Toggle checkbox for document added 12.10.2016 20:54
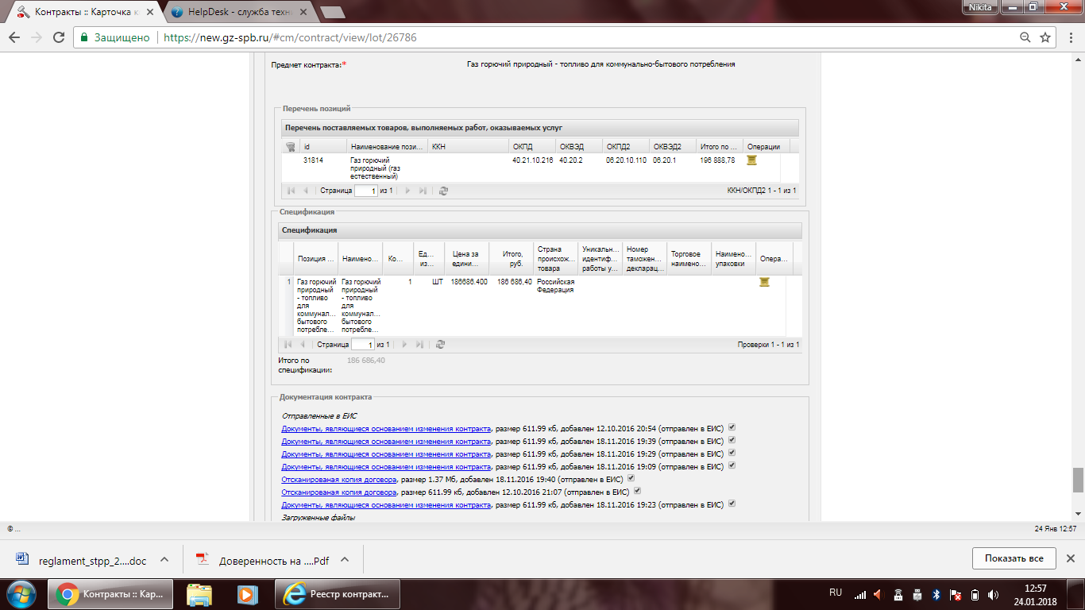1085x610 pixels. point(732,427)
